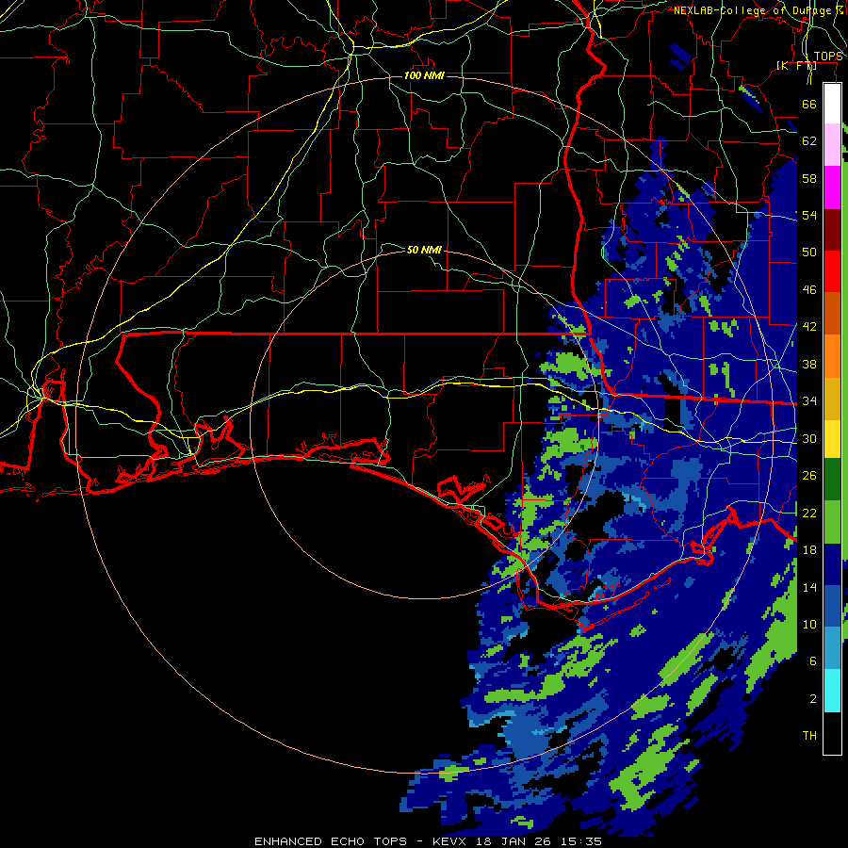
Task: Click the 66 legend scale value
Action: (x=809, y=104)
